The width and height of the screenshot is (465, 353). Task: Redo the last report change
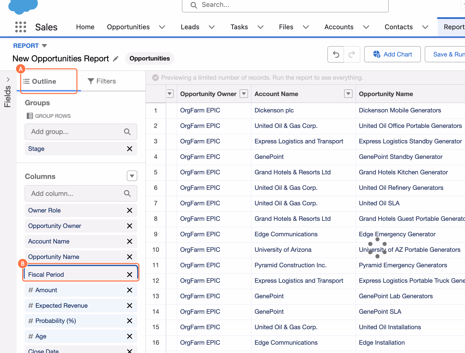(x=352, y=54)
